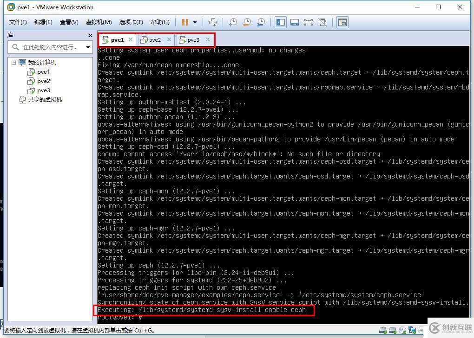The height and width of the screenshot is (338, 474).
Task: Click the 'Processing triggers for systemd' line
Action: tap(192, 280)
